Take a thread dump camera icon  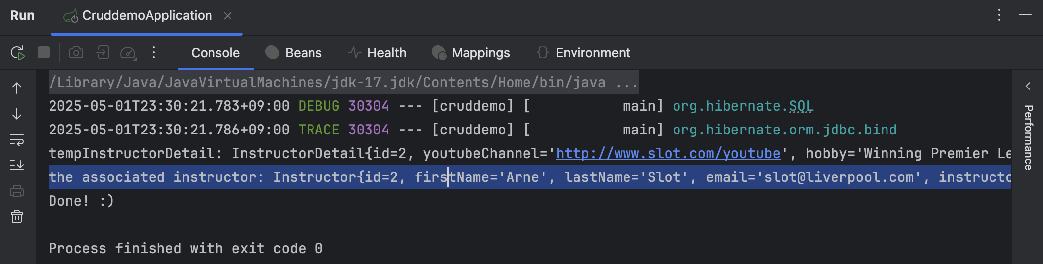76,52
